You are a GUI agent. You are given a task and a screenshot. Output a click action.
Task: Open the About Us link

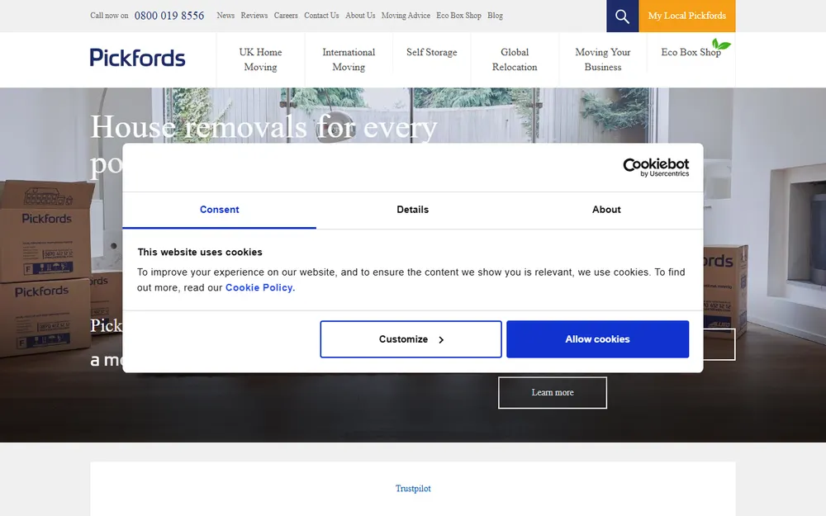pos(360,16)
